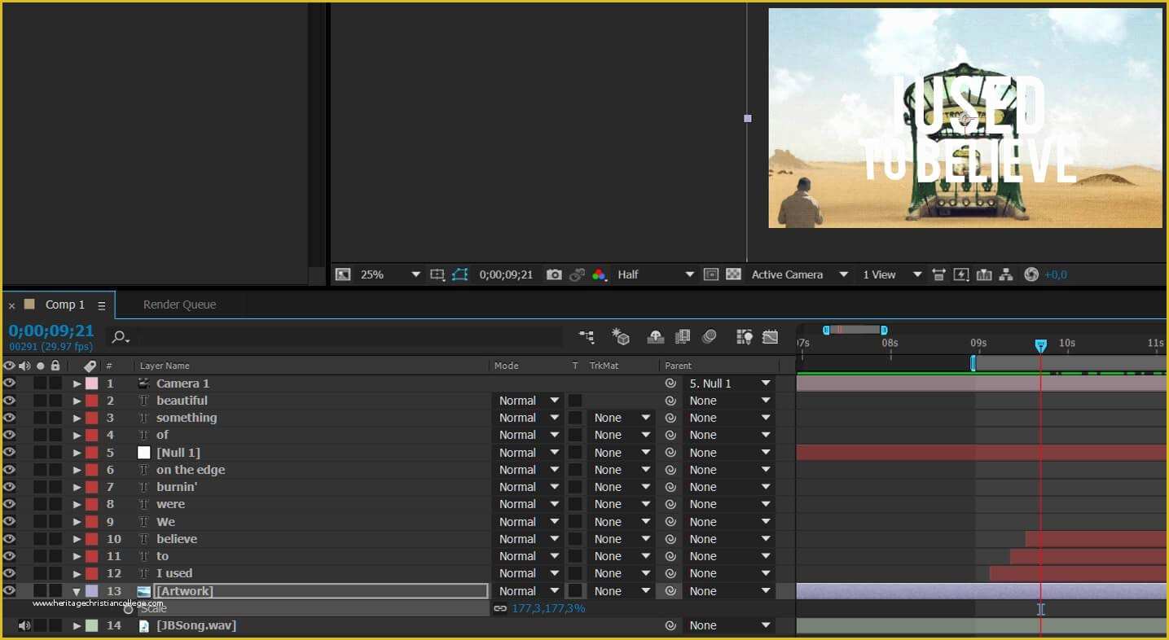Viewport: 1169px width, 640px height.
Task: Toggle visibility of the Camera 1 layer
Action: 8,383
